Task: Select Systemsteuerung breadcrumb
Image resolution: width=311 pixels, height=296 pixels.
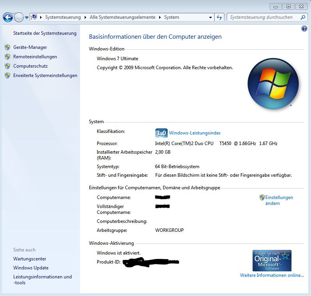Action: (63, 17)
